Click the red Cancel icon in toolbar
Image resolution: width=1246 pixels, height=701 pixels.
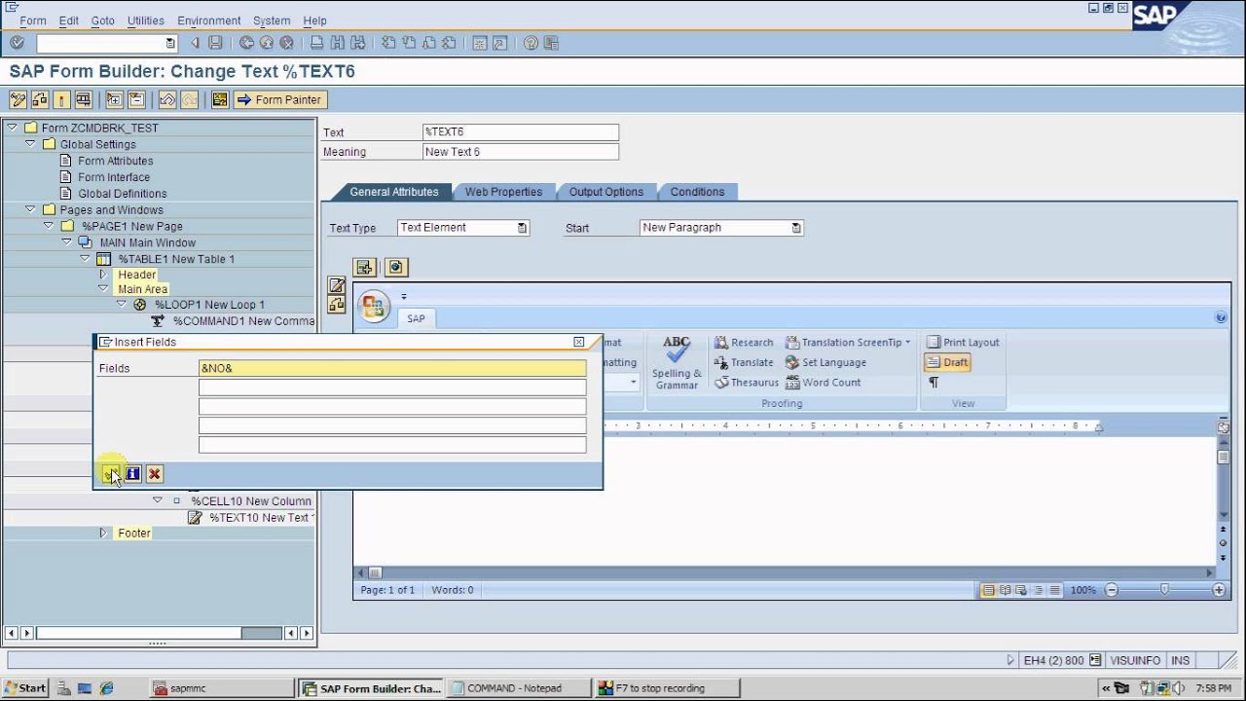[x=286, y=43]
